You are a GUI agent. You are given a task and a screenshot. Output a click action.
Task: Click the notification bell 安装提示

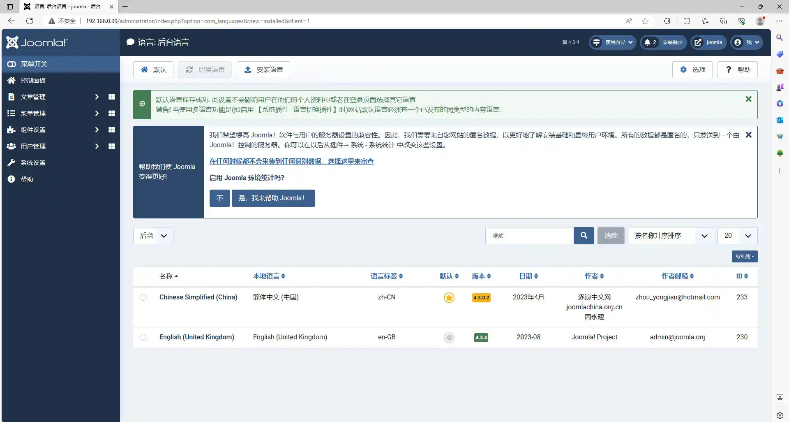663,42
